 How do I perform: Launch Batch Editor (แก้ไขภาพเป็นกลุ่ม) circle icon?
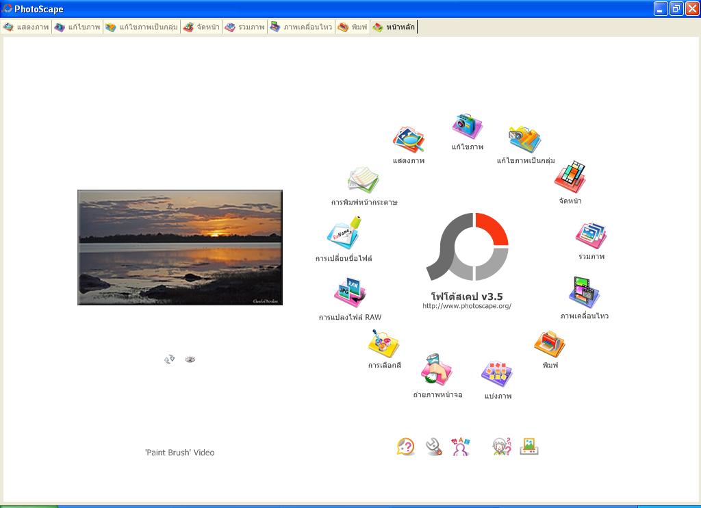click(525, 140)
